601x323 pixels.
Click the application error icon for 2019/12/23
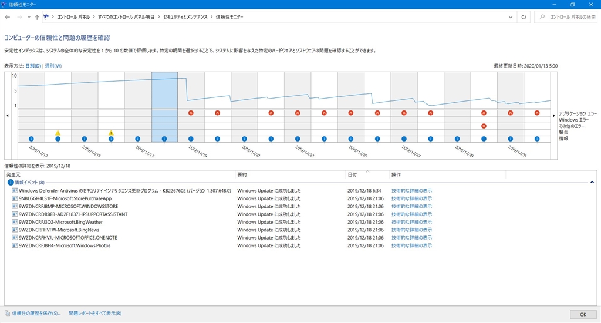(x=298, y=113)
